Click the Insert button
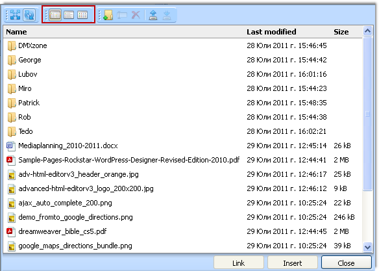 coord(293,263)
